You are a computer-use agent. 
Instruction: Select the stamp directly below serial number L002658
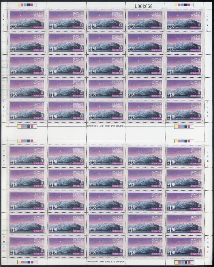pyautogui.click(x=145, y=20)
